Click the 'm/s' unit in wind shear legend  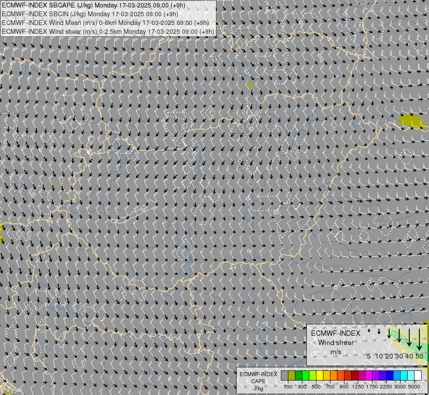point(336,352)
